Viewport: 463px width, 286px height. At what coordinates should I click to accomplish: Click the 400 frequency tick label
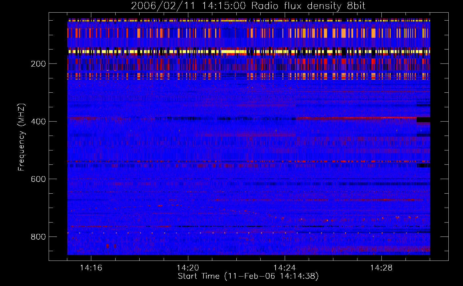[38, 122]
